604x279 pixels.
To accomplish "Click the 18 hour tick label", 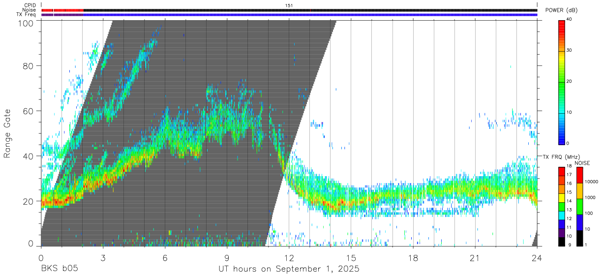I will pos(413,257).
